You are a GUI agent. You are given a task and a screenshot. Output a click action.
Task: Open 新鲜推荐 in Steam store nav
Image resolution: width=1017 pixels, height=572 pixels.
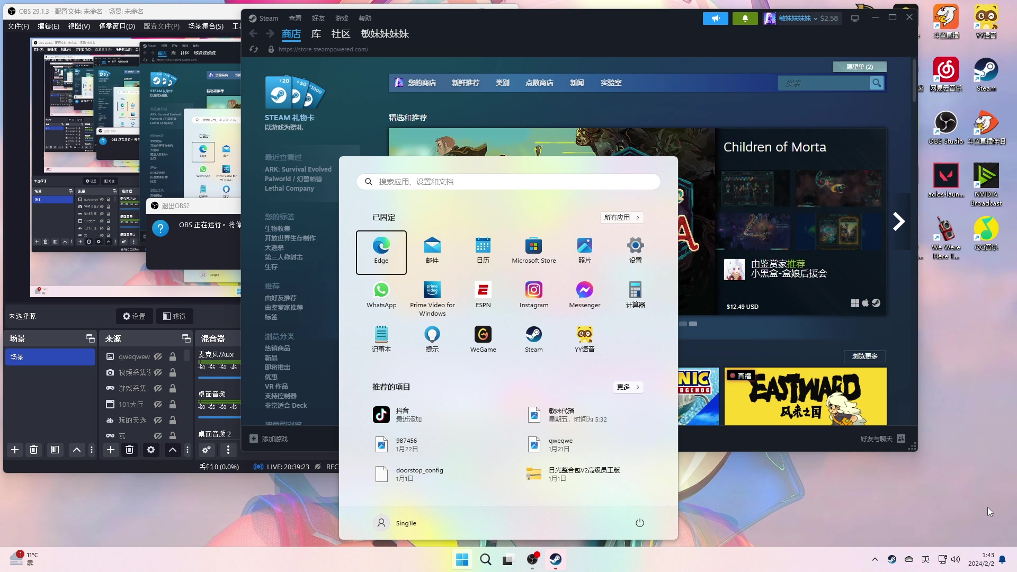pos(466,83)
